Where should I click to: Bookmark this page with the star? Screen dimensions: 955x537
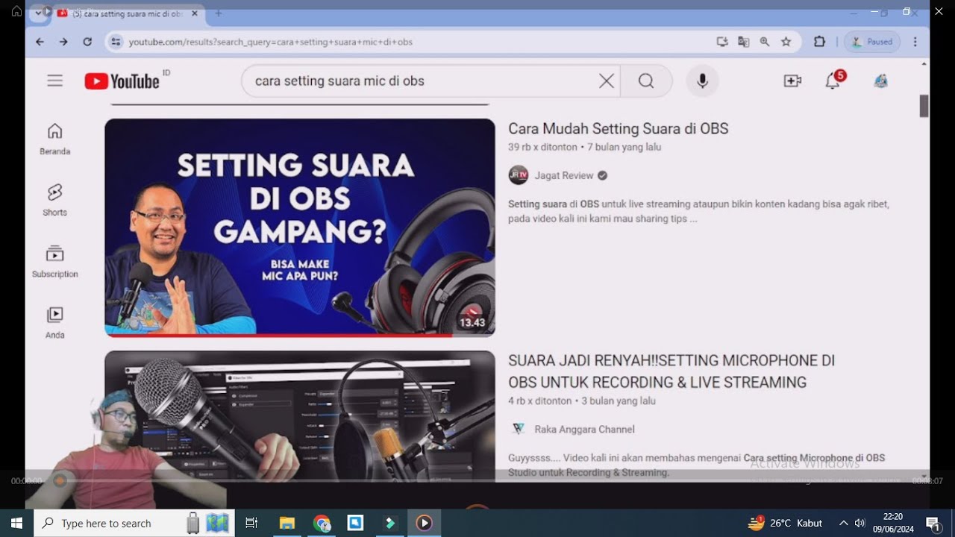coord(786,42)
